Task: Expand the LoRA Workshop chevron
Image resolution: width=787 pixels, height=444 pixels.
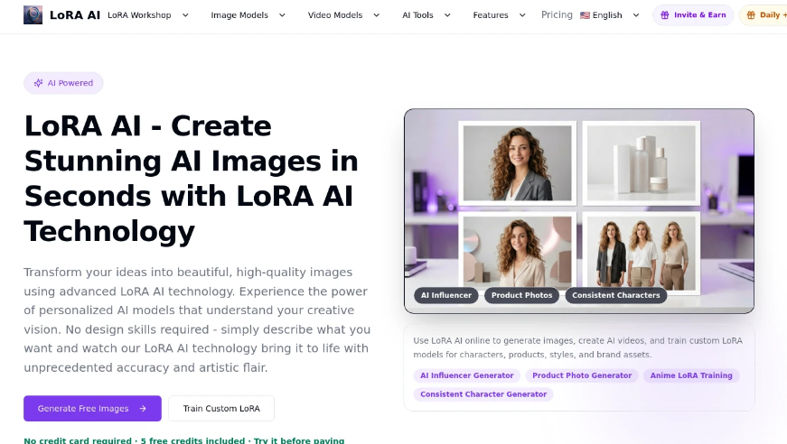Action: [x=185, y=15]
